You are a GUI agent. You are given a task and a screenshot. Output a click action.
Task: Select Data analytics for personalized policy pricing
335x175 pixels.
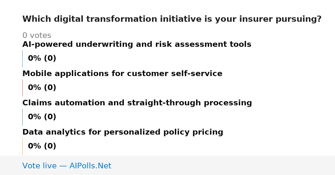coord(123,132)
